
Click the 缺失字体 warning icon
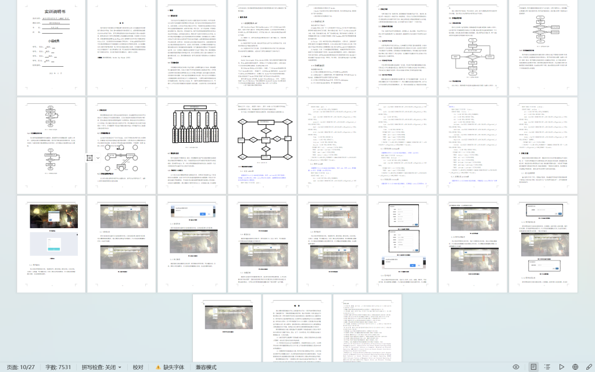(158, 367)
